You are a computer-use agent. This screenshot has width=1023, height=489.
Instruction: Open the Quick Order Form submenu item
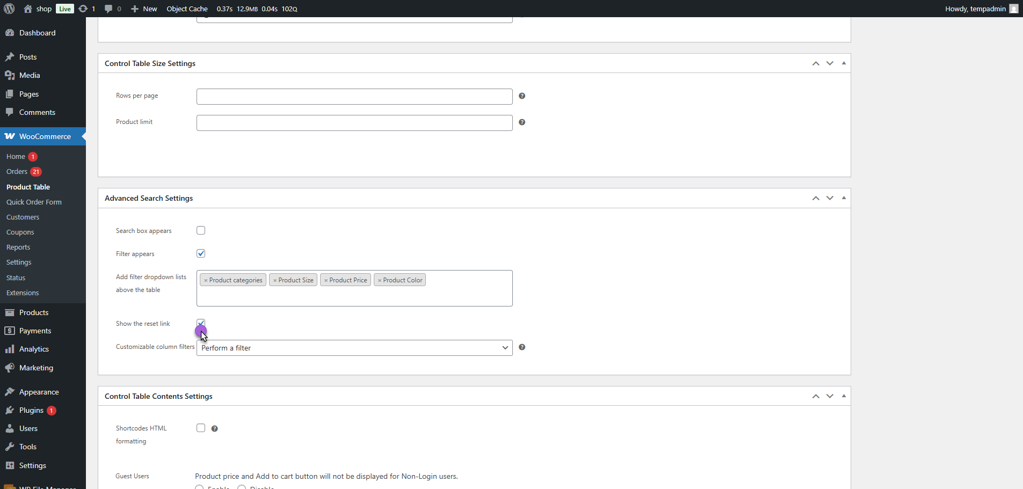tap(34, 202)
